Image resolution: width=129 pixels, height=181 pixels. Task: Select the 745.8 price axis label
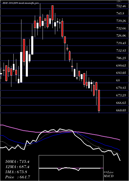click(x=120, y=13)
